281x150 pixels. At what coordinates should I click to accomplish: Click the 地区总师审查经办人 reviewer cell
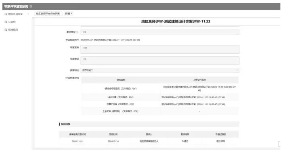149,141
